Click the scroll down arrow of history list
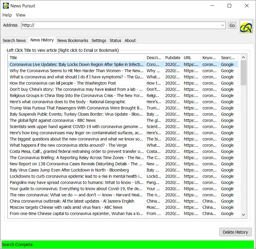This screenshot has height=249, width=256. coord(243,215)
